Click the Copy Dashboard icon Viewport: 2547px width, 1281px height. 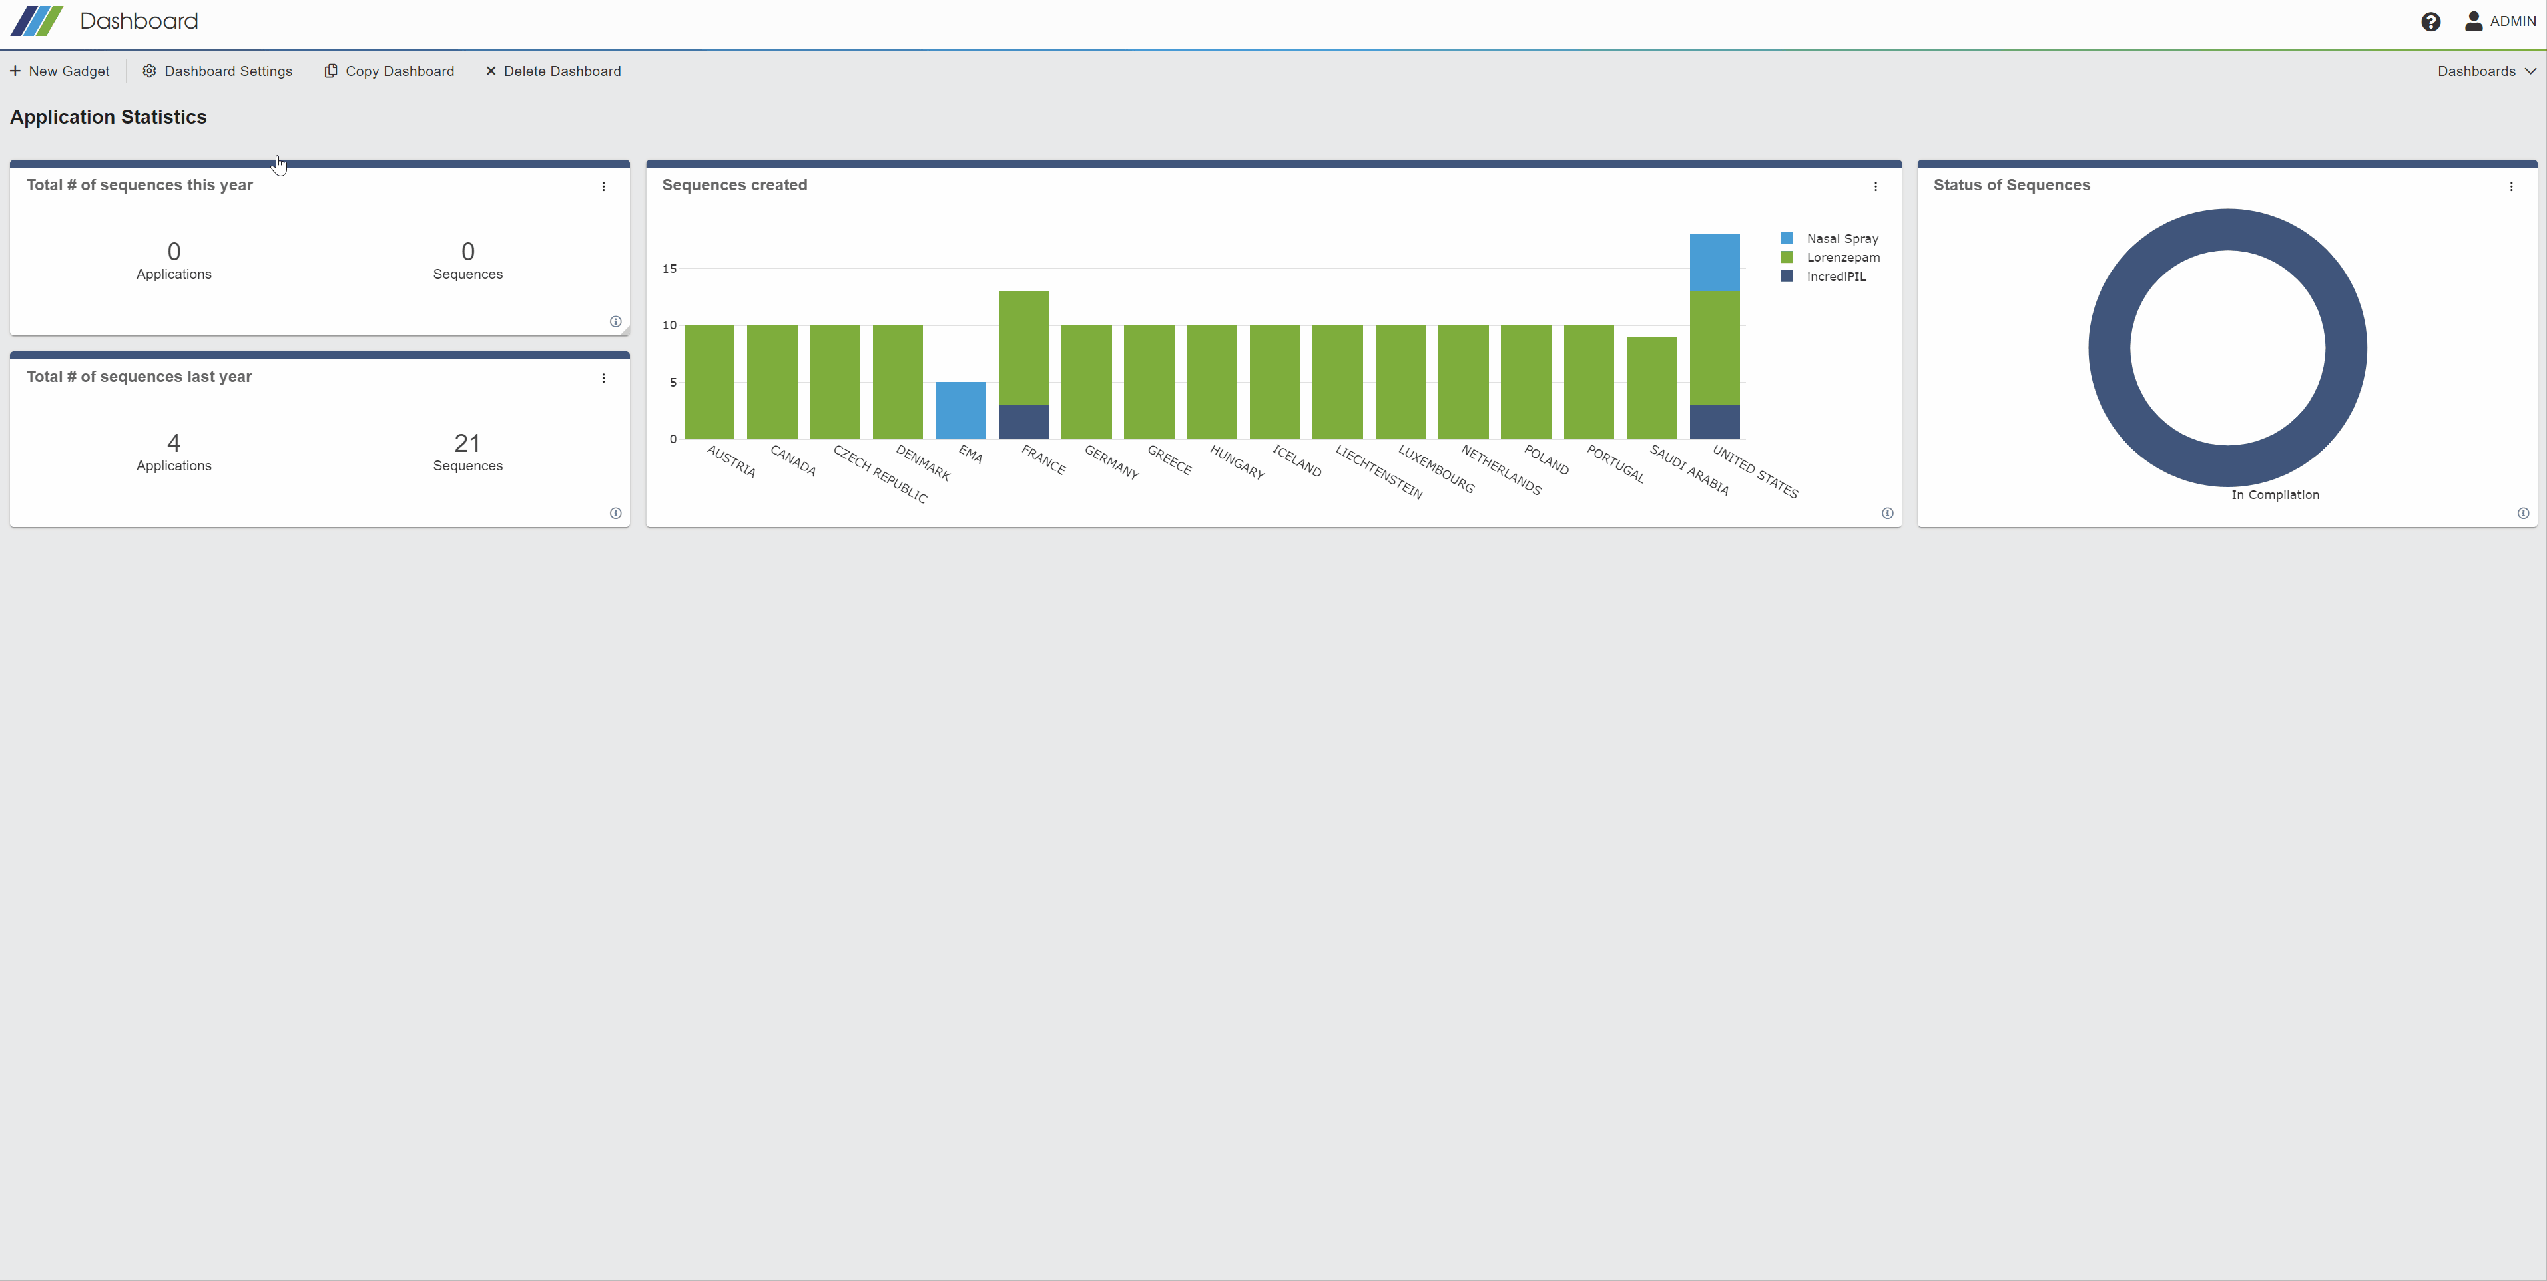click(327, 71)
